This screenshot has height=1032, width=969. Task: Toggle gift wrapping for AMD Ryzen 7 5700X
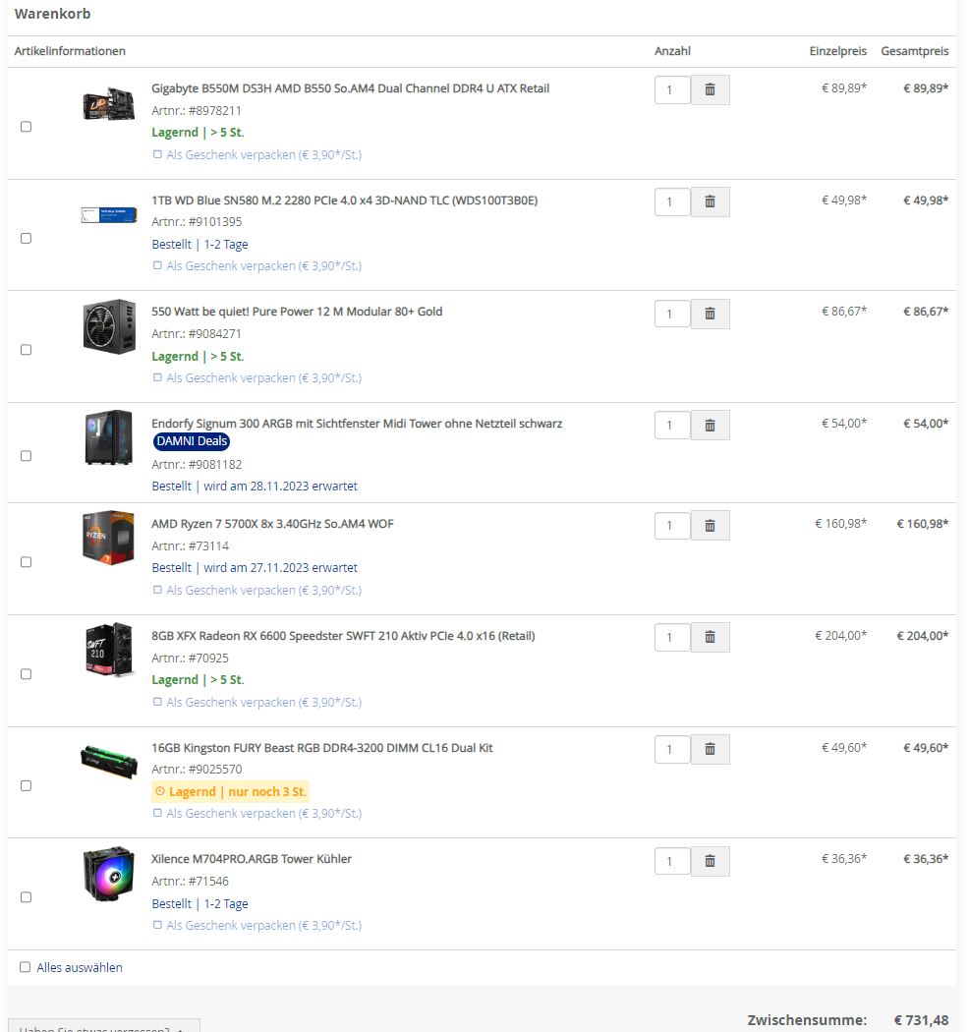coord(157,591)
